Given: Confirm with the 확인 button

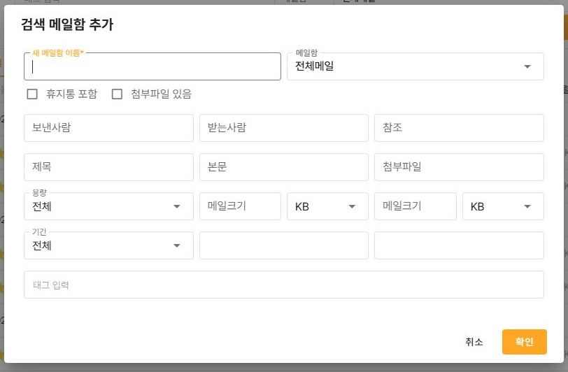Looking at the screenshot, I should [524, 342].
